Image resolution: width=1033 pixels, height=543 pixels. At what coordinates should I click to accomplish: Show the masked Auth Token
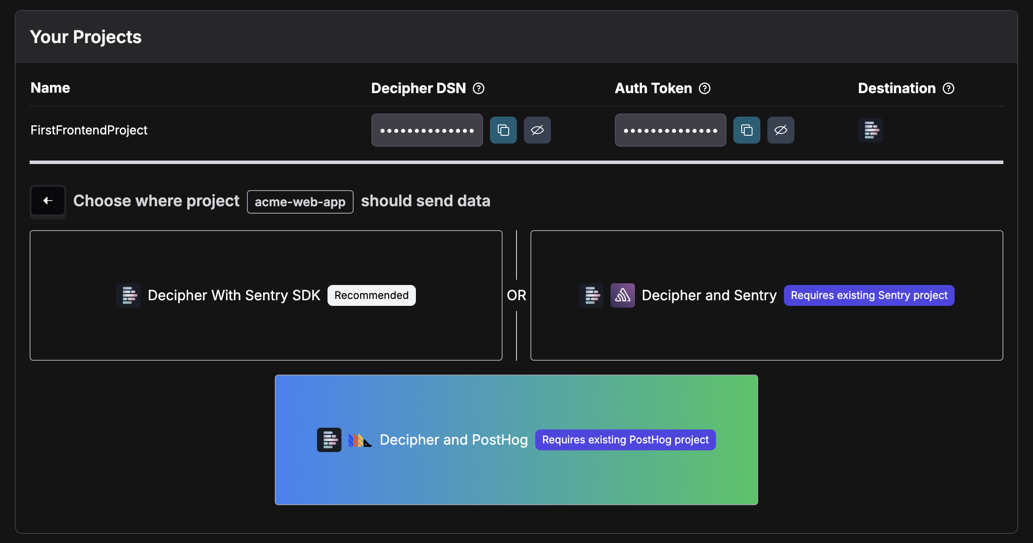click(780, 130)
